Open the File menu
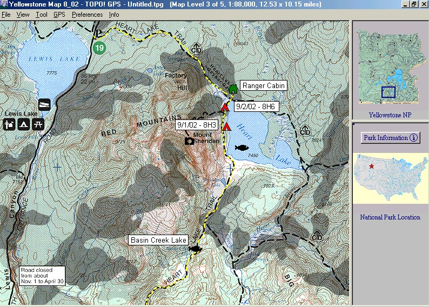The height and width of the screenshot is (307, 429). 6,15
